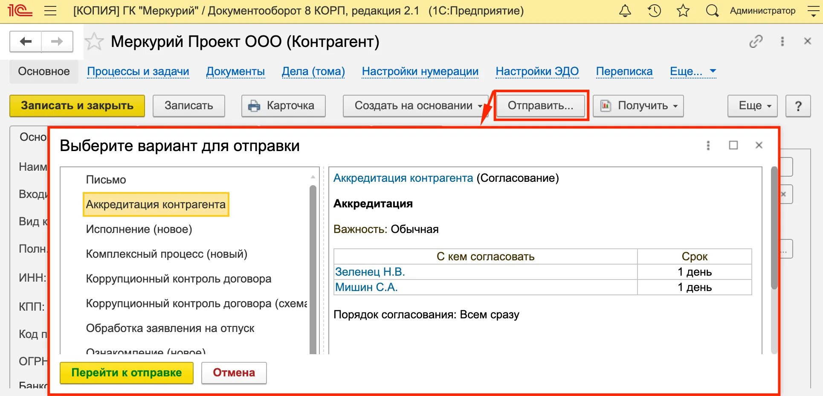Expand the Получить dropdown
This screenshot has width=823, height=396.
(638, 106)
